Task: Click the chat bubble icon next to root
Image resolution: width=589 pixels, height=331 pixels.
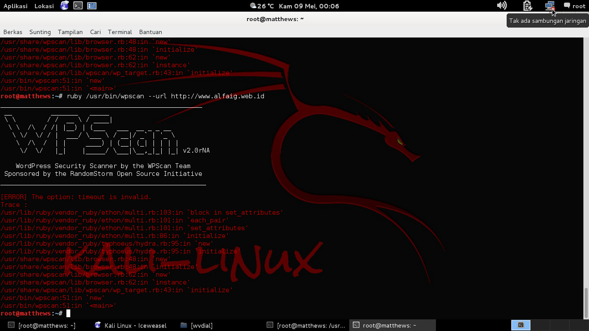Action: (x=567, y=6)
